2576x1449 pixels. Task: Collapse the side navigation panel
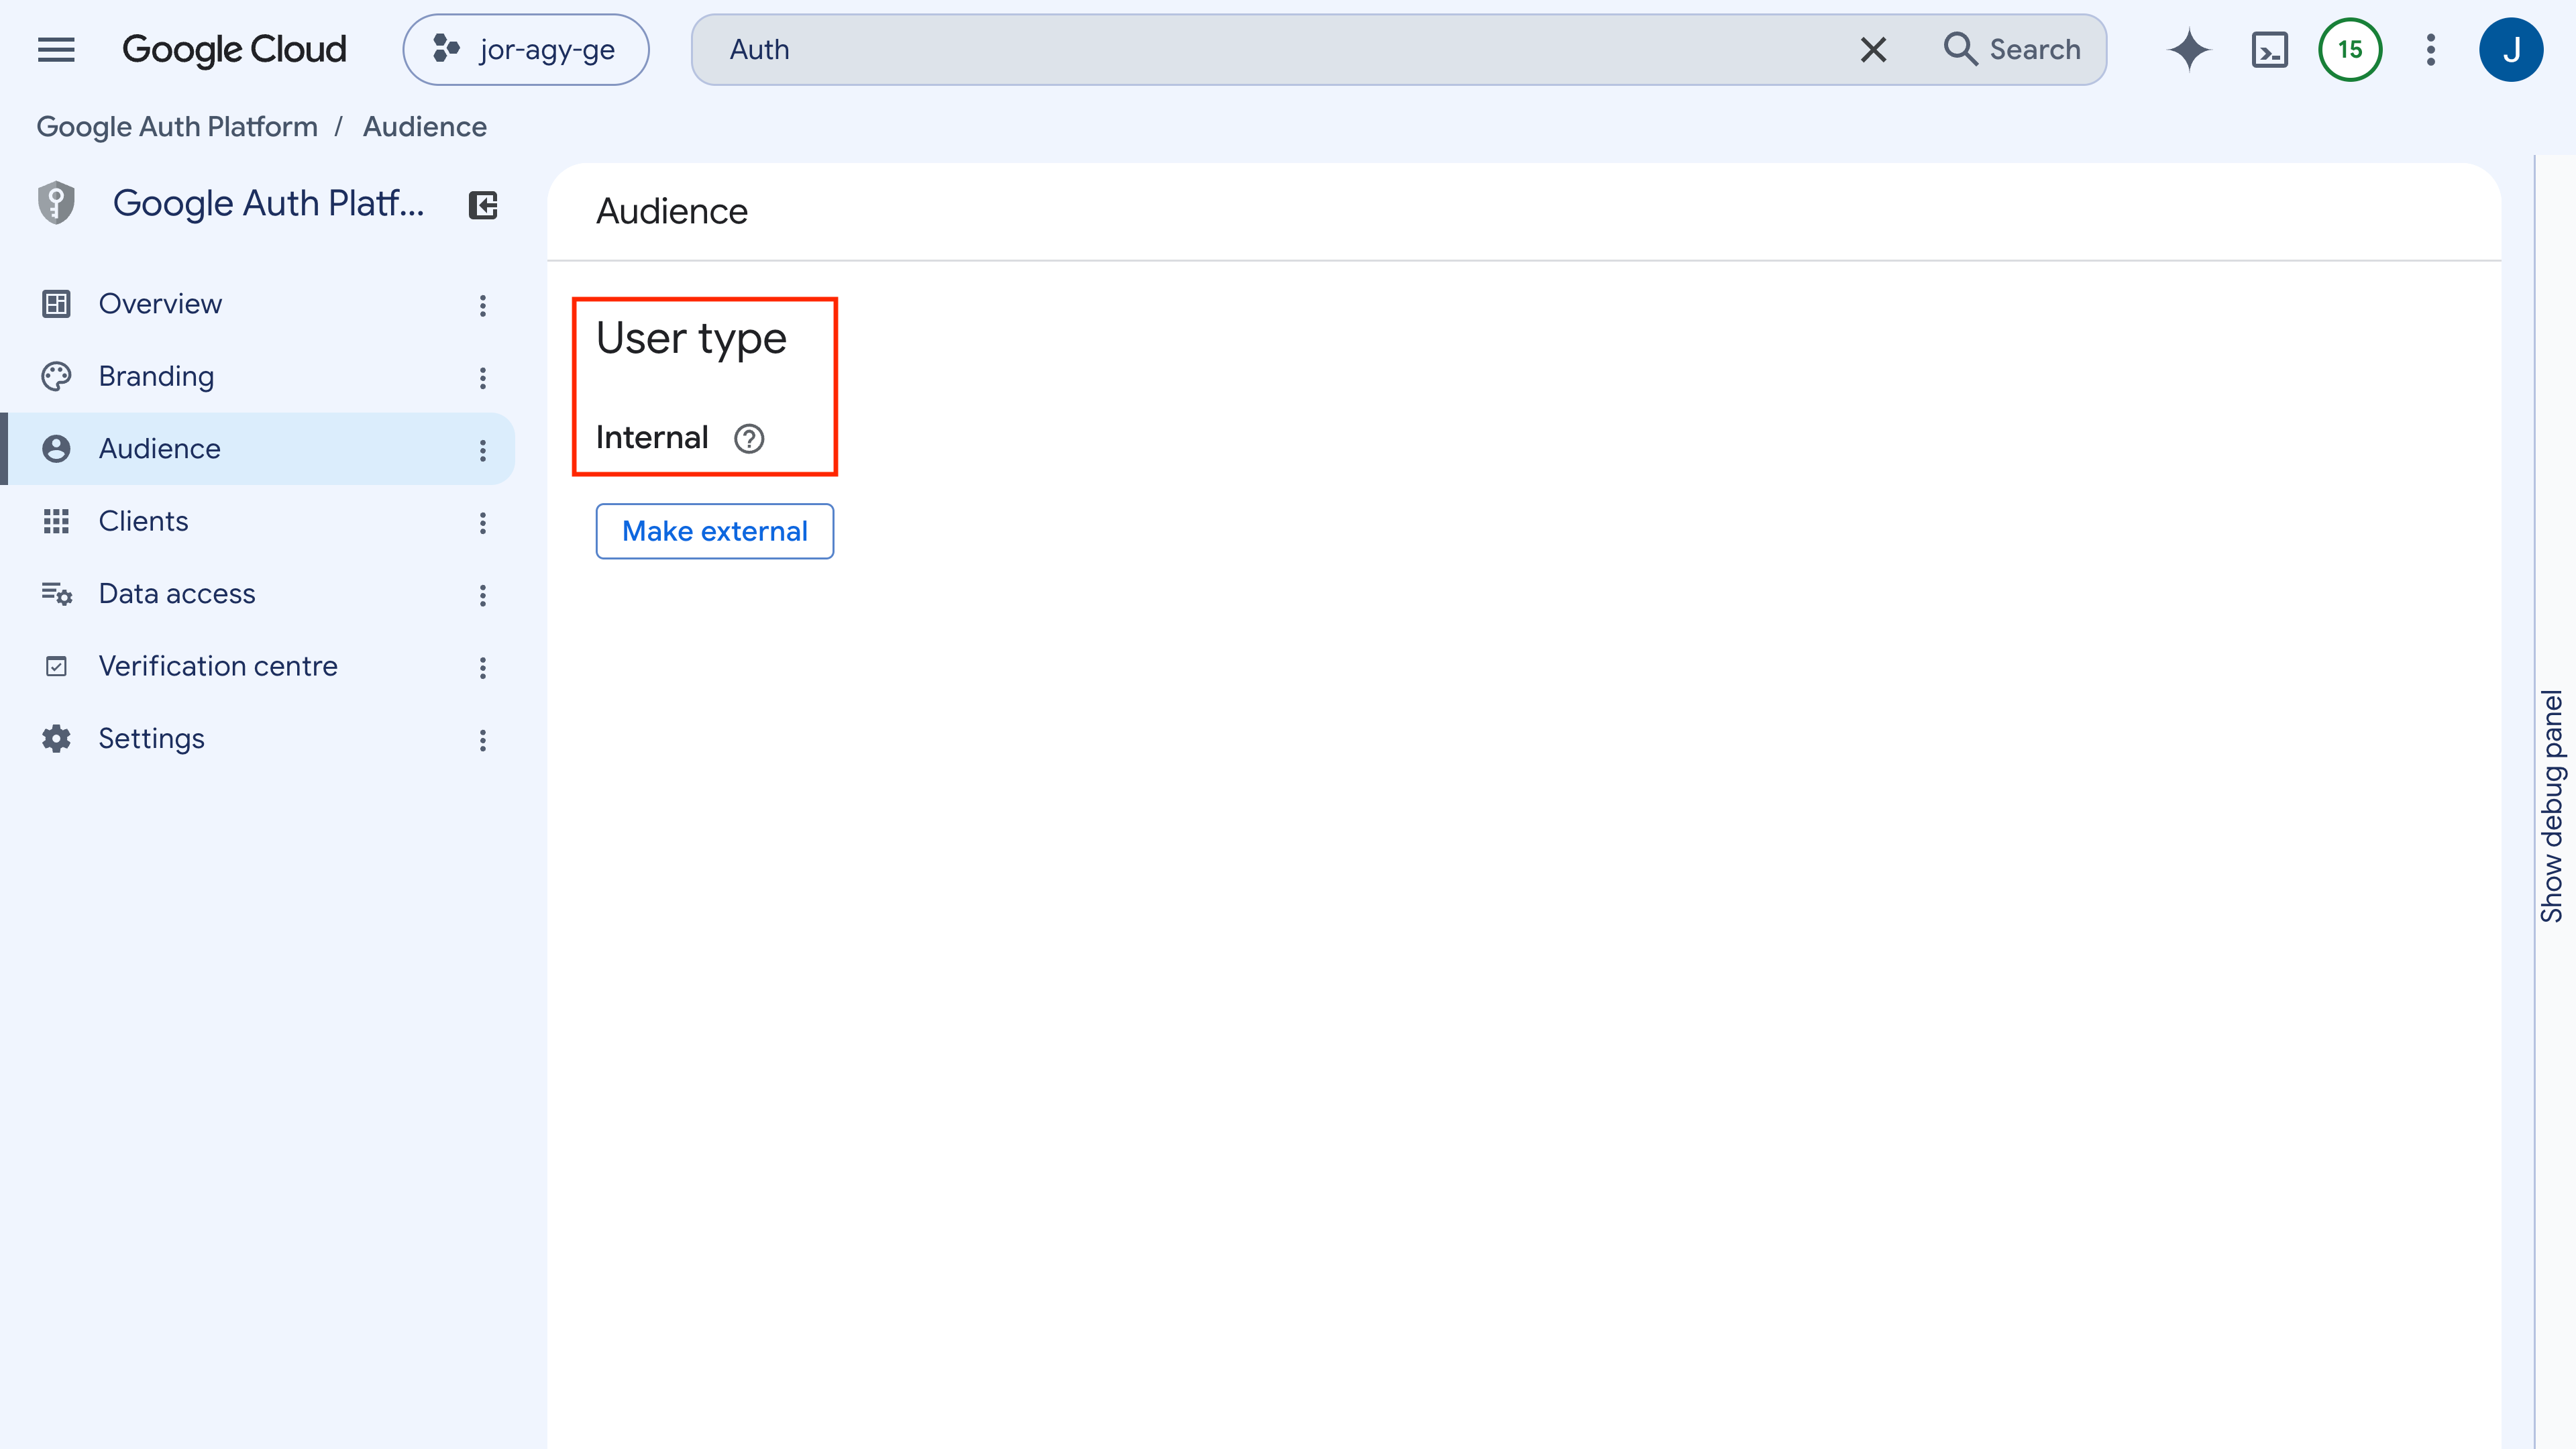pos(483,205)
